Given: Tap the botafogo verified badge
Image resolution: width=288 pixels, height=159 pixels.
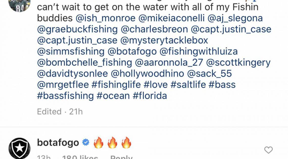Looking at the screenshot, I should [86, 143].
